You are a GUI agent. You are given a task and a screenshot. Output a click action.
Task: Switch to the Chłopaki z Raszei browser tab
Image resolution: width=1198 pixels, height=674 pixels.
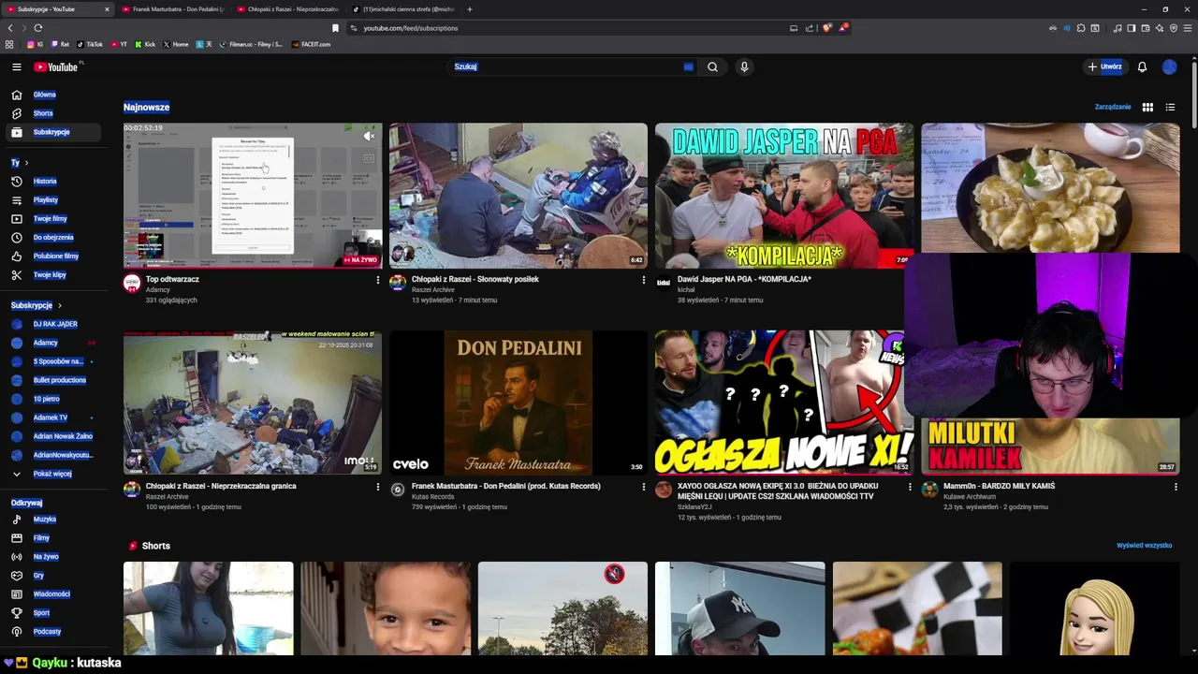tap(288, 9)
